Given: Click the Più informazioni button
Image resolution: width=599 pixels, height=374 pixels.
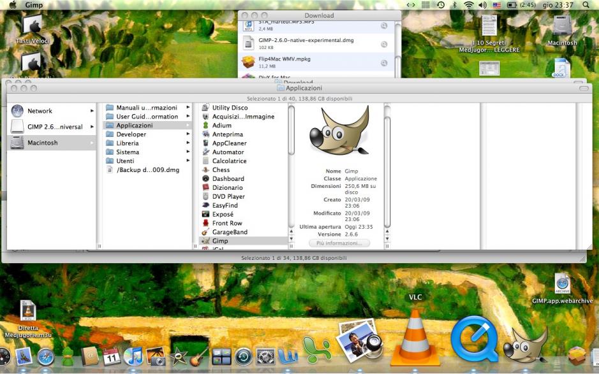Looking at the screenshot, I should click(339, 243).
